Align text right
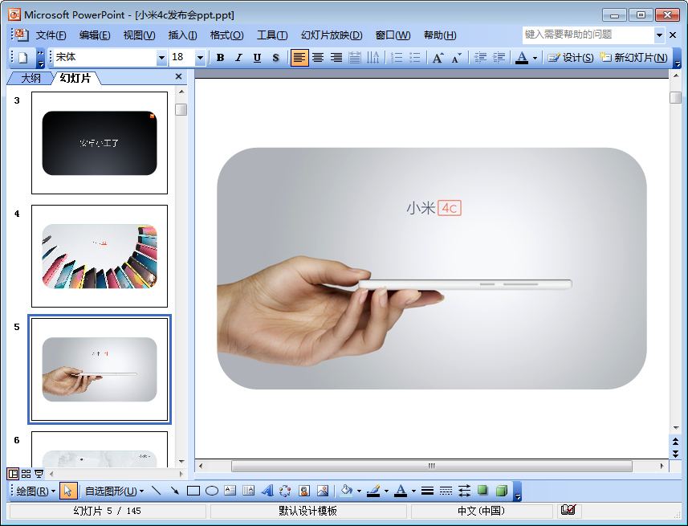This screenshot has width=688, height=526. (x=336, y=58)
